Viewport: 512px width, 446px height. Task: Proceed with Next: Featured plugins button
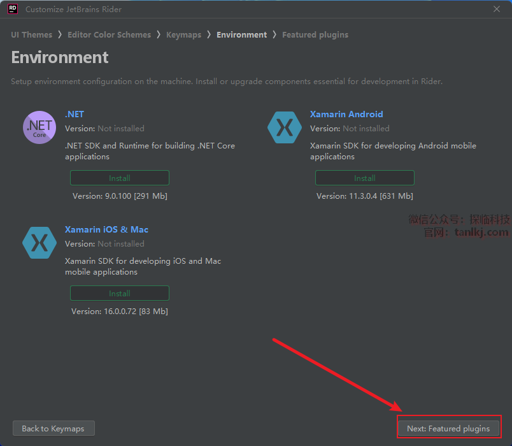click(448, 428)
